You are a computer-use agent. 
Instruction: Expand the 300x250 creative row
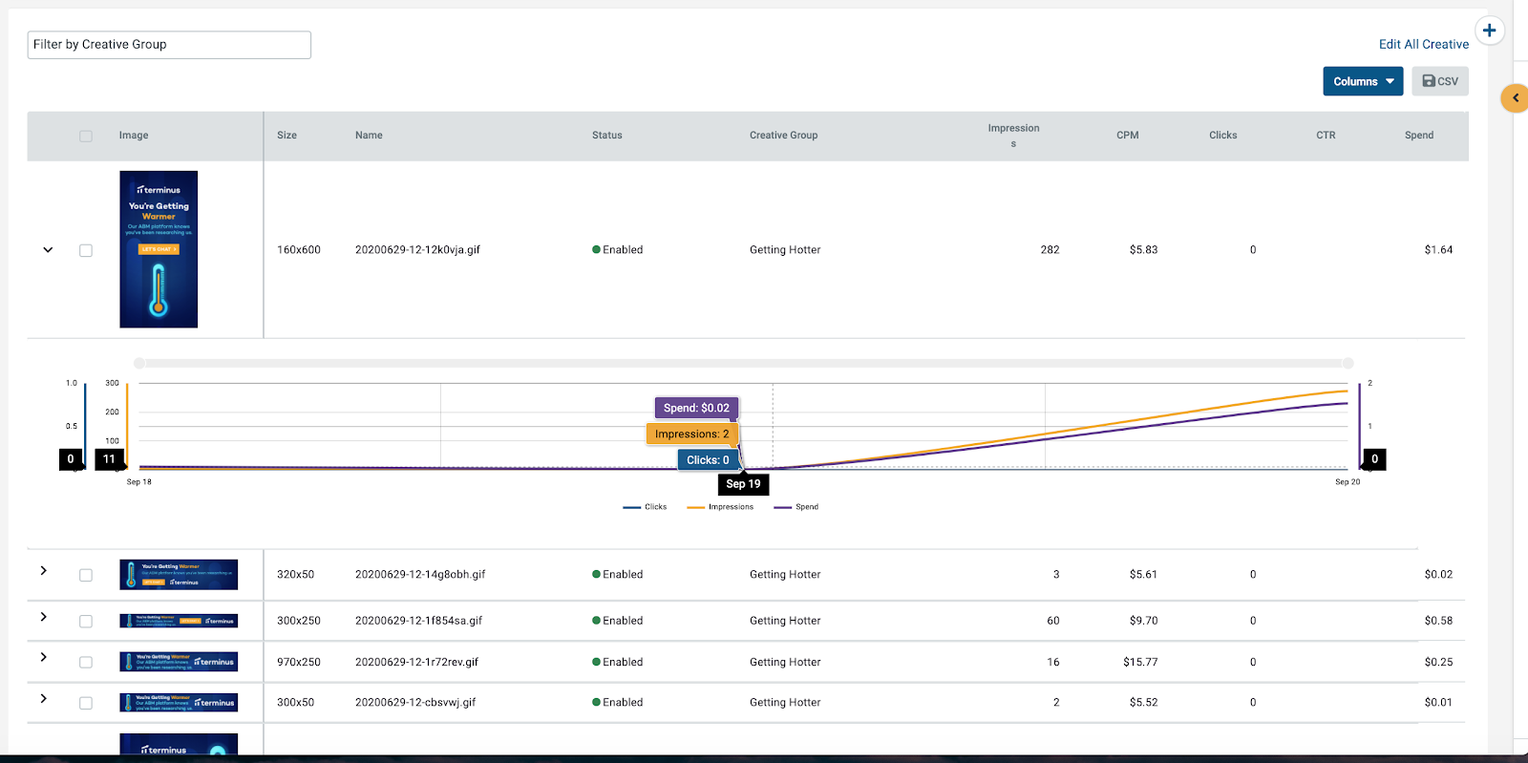(44, 617)
